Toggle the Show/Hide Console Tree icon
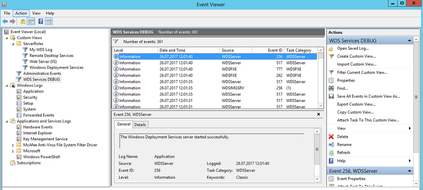 pos(31,21)
